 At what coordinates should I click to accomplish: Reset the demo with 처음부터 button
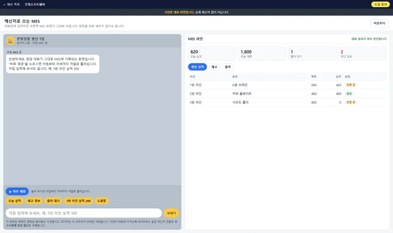379,23
